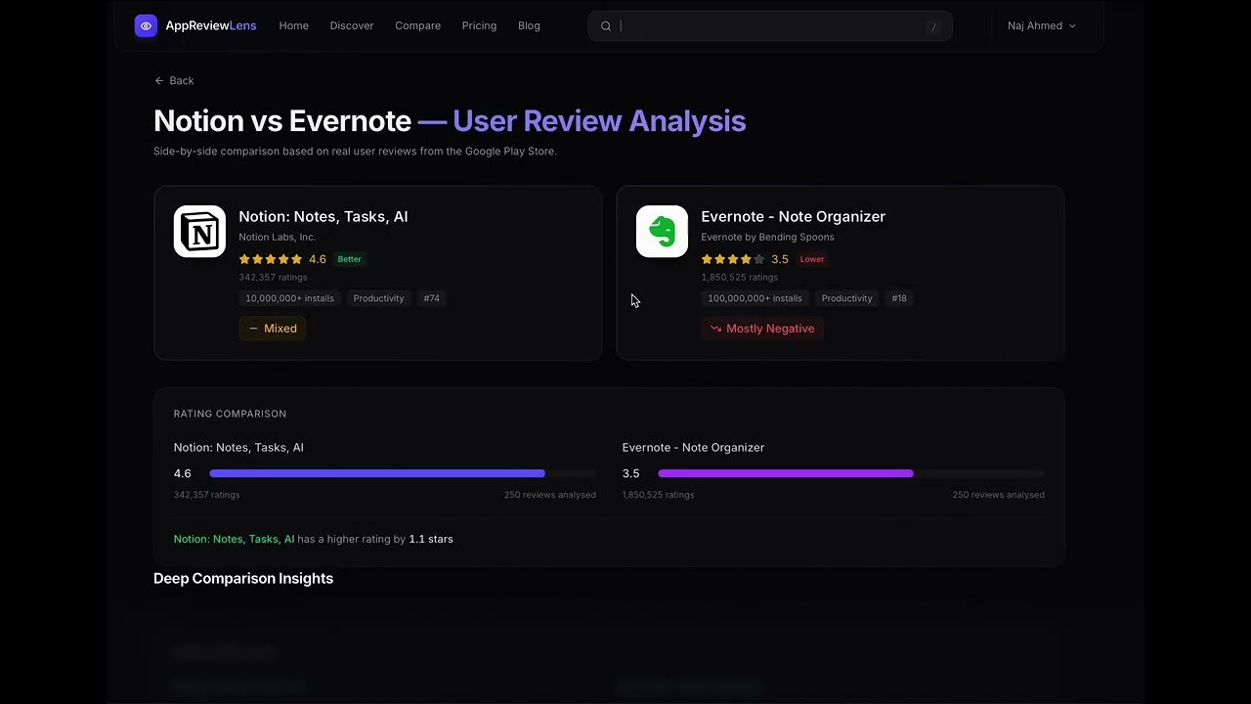This screenshot has height=704, width=1251.
Task: Select the Notion app icon
Action: click(199, 232)
